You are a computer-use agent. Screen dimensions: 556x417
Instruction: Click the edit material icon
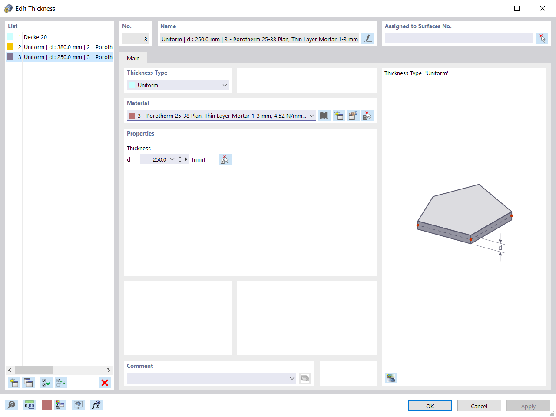(353, 116)
